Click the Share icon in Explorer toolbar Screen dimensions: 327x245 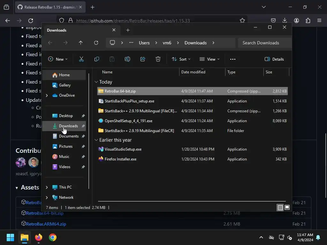(x=143, y=59)
